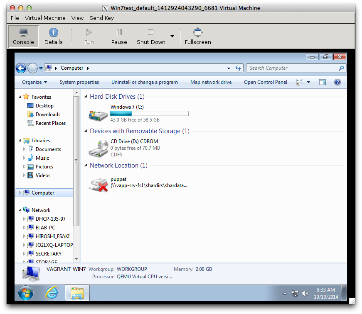Click the Explorer forward arrow
This screenshot has width=362, height=314.
coord(32,68)
